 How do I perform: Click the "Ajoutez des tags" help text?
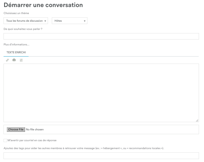point(84,148)
